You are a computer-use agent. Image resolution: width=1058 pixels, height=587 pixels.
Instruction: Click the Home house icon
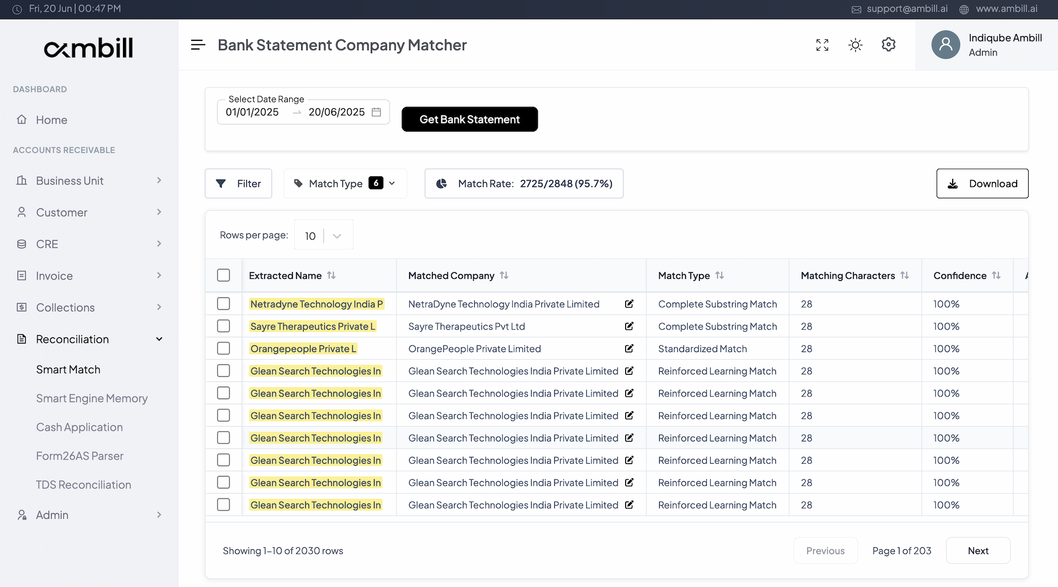pos(22,119)
